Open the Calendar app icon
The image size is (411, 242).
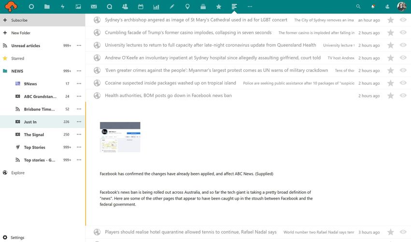pyautogui.click(x=141, y=7)
